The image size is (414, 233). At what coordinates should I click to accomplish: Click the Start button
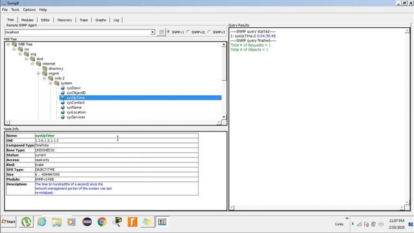8,221
